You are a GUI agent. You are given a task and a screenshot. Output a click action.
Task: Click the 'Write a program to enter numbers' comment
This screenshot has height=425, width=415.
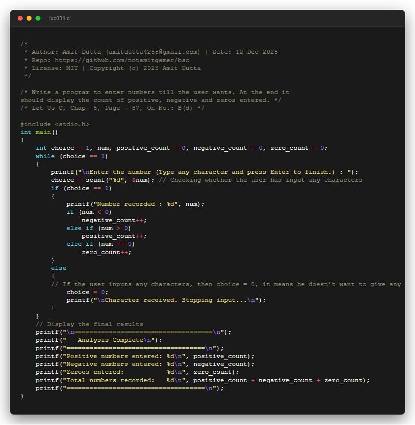click(155, 96)
